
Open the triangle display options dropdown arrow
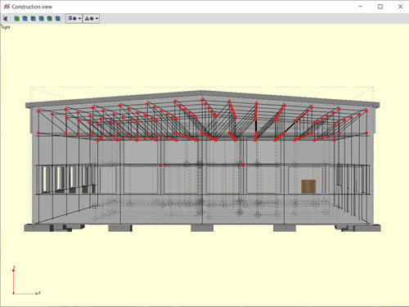pyautogui.click(x=97, y=19)
